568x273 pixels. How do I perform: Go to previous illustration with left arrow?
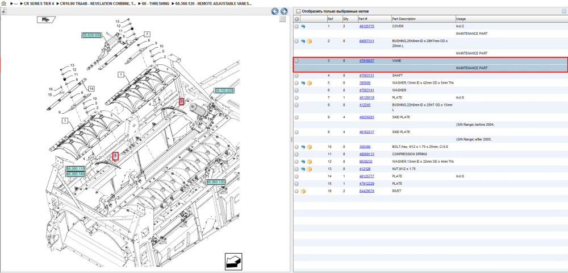coord(275,11)
